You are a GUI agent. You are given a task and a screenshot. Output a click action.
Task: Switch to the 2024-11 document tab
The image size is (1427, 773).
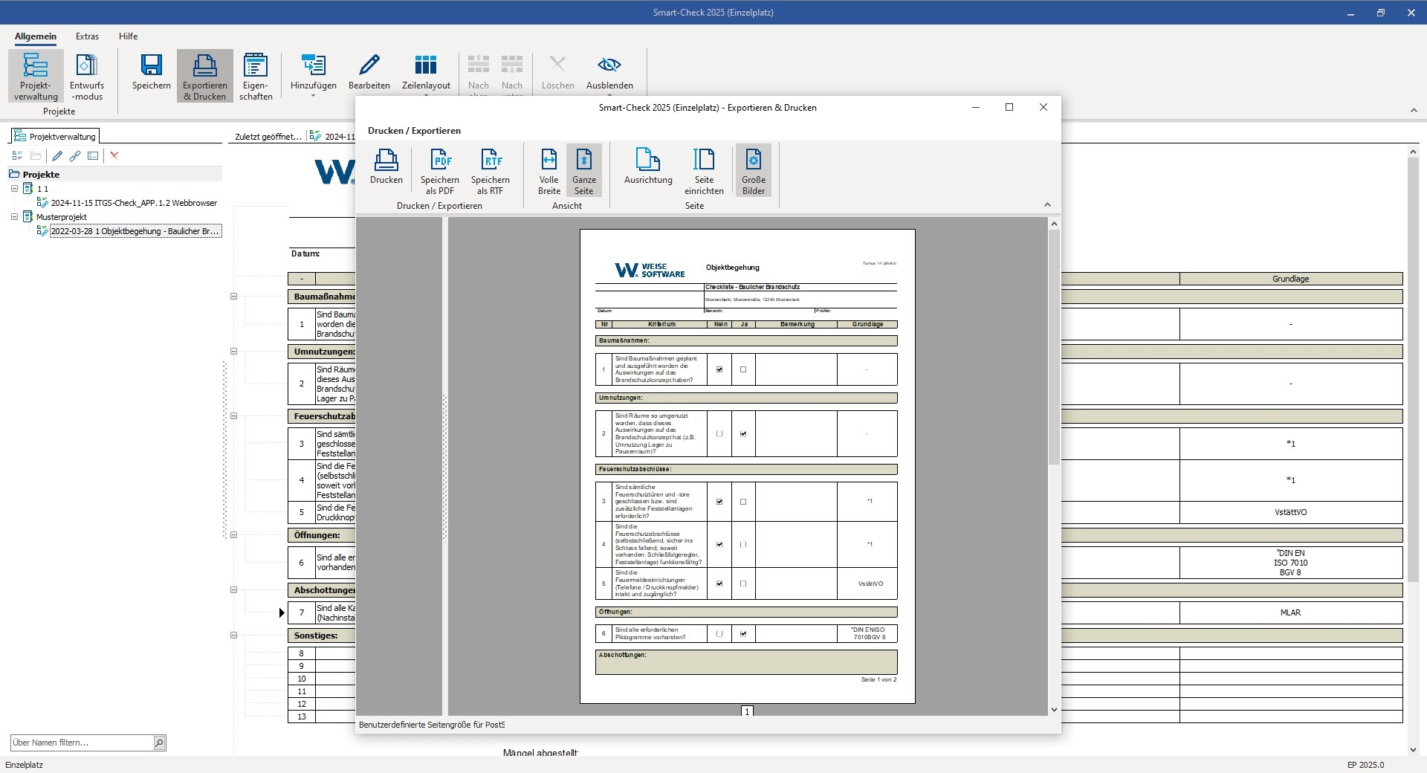pyautogui.click(x=332, y=136)
